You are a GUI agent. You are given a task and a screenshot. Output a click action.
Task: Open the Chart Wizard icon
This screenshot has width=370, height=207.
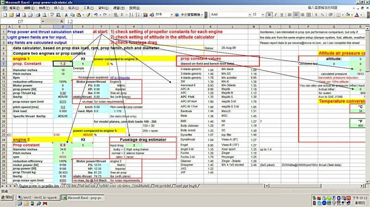pos(145,15)
